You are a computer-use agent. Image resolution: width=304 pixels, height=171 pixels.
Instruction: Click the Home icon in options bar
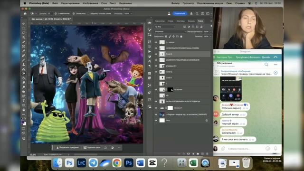[25, 14]
